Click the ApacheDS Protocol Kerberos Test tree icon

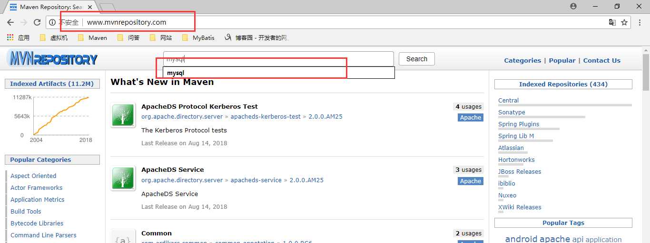[123, 115]
